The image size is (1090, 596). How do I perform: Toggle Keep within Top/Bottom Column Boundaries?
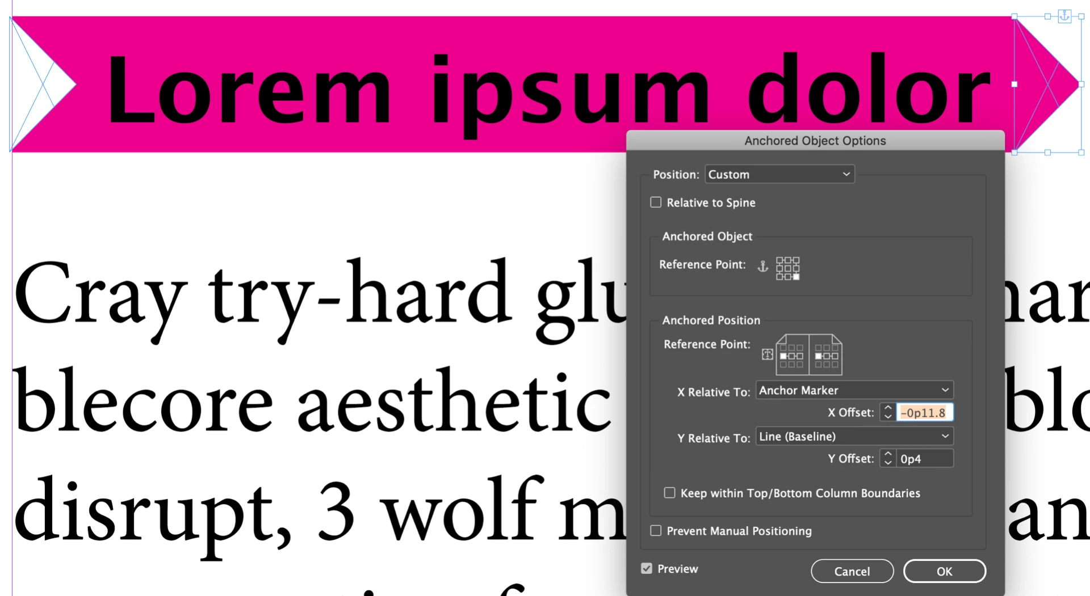point(670,493)
